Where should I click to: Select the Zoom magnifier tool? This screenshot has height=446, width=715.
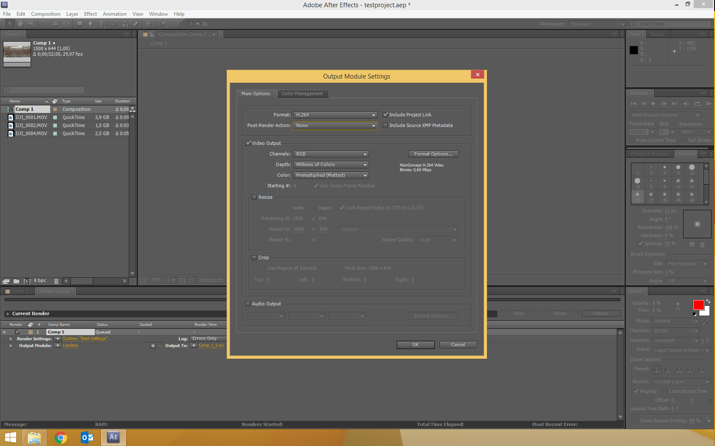click(31, 24)
